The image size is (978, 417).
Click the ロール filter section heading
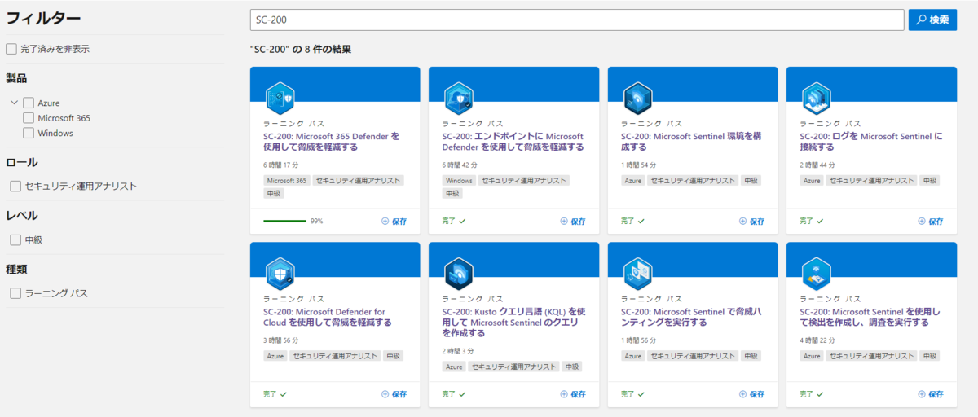(22, 162)
